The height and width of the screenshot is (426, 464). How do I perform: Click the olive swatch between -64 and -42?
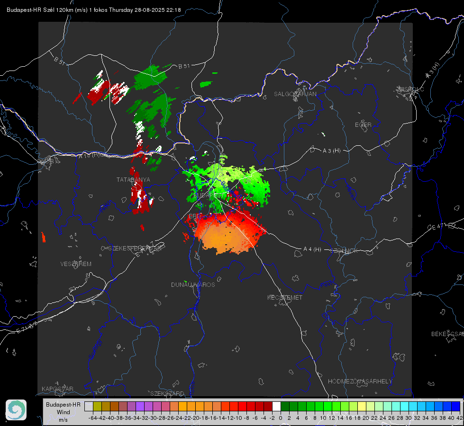click(x=97, y=406)
